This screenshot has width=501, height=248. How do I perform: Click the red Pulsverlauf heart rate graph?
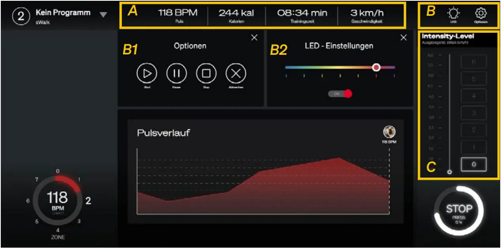click(263, 185)
